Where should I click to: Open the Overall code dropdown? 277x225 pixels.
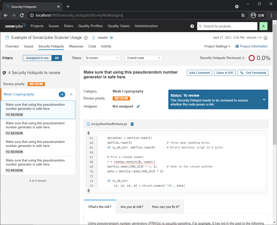[x=144, y=58]
